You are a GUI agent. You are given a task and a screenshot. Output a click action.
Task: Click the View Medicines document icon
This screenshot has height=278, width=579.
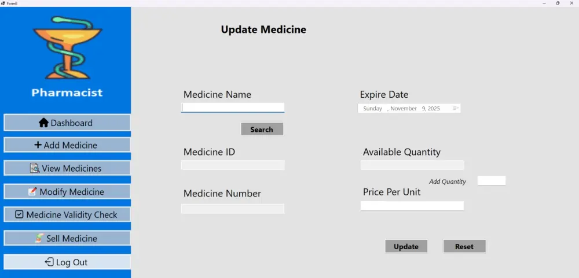(x=35, y=168)
